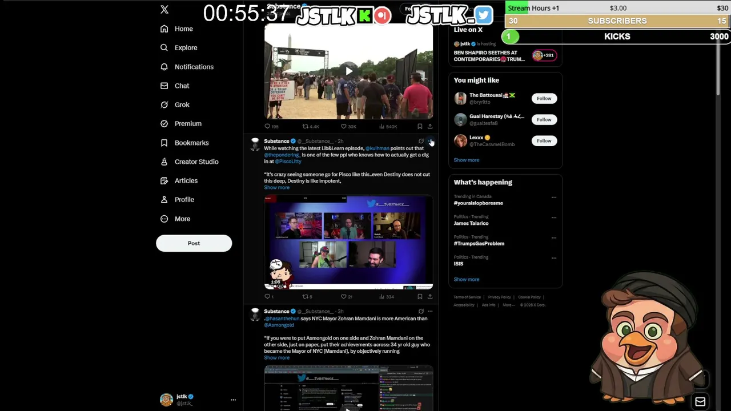Open the more menu on the Mamdani tweet

coord(430,311)
